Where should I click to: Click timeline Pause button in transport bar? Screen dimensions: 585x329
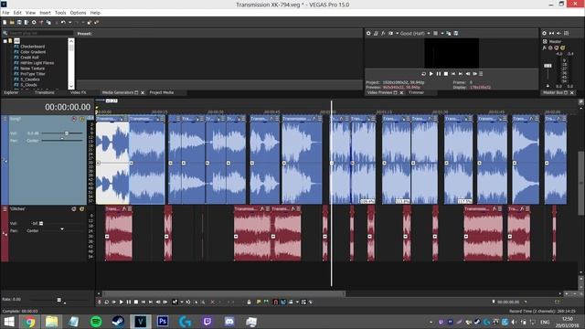pos(129,302)
